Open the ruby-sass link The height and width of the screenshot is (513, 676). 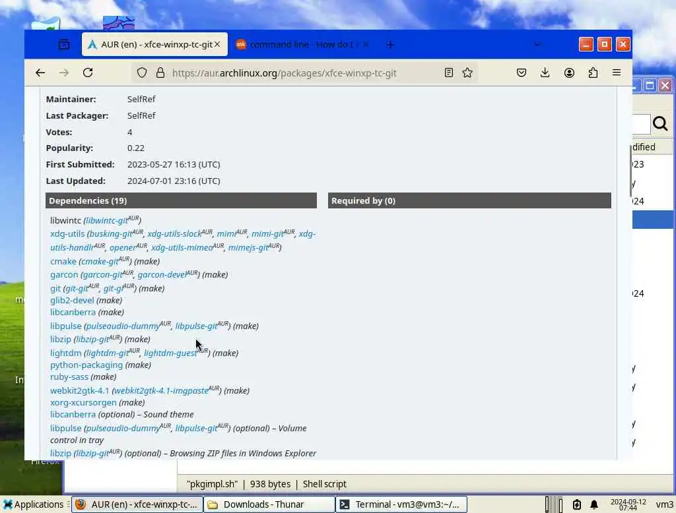coord(69,377)
